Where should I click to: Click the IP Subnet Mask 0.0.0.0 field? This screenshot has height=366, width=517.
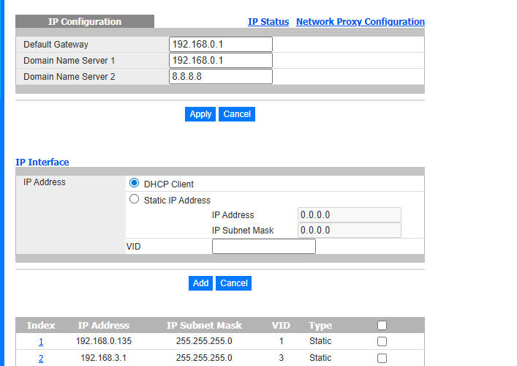click(349, 231)
